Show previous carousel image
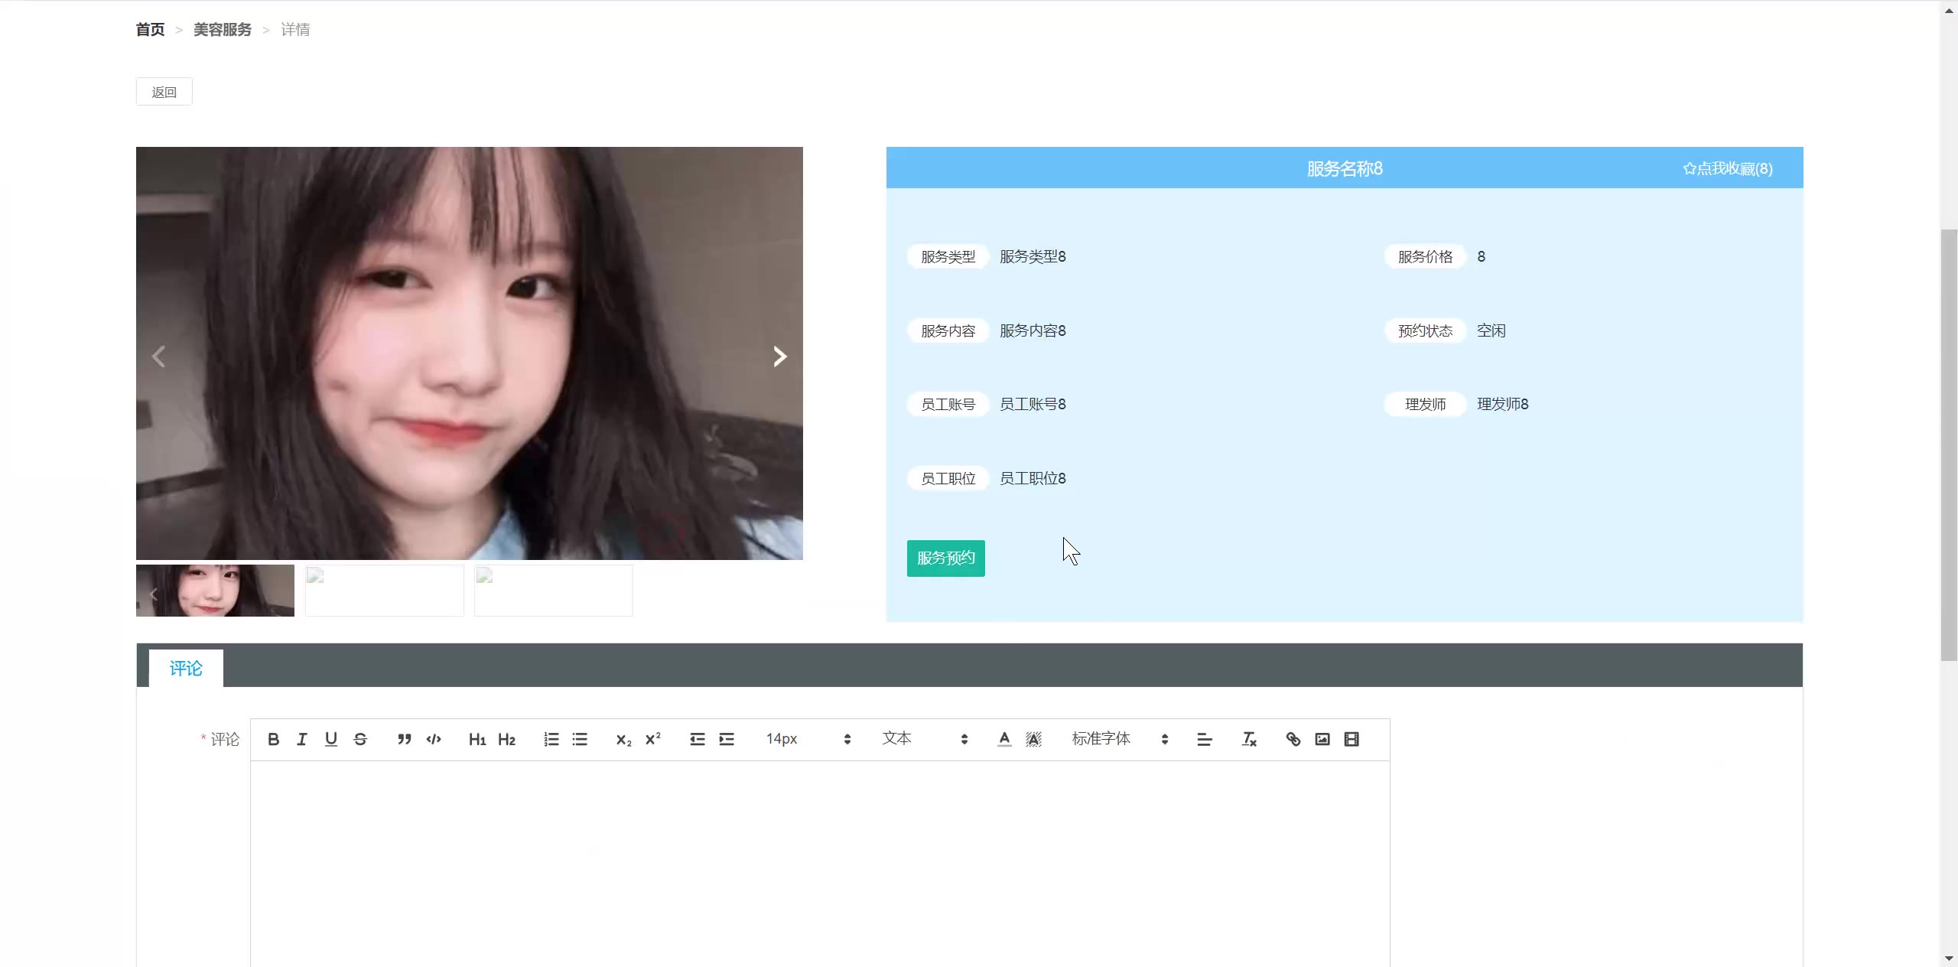Image resolution: width=1958 pixels, height=967 pixels. point(158,357)
